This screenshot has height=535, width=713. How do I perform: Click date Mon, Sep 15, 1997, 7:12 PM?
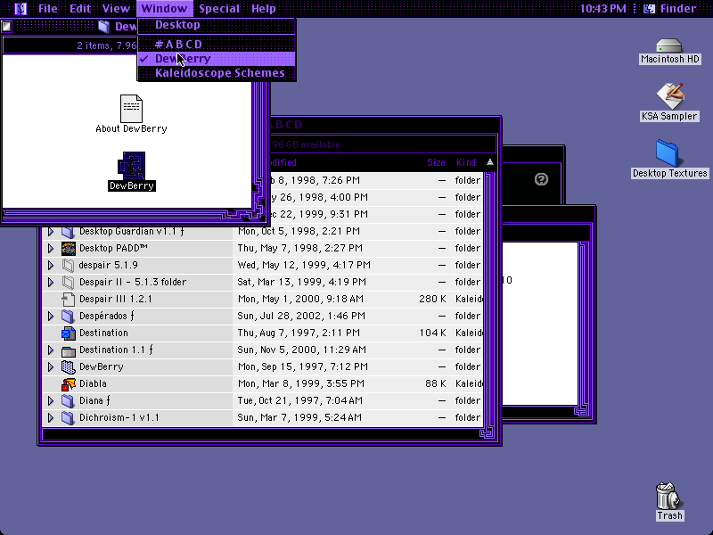pos(302,366)
